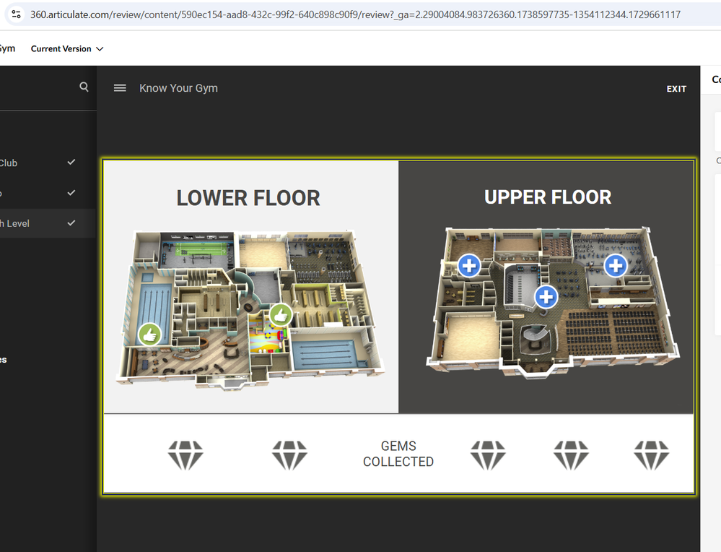Click the green thumbs-up marker near the kids area
Viewport: 721px width, 552px height.
(x=281, y=315)
